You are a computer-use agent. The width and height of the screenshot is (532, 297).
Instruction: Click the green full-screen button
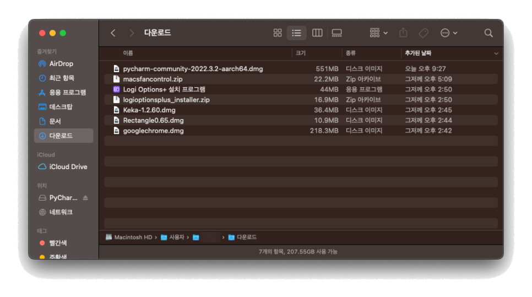(x=63, y=33)
